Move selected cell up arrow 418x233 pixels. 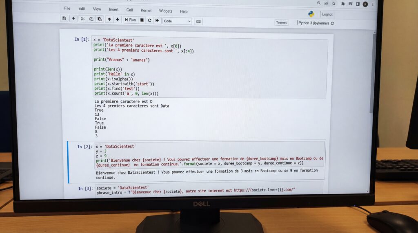[109, 20]
